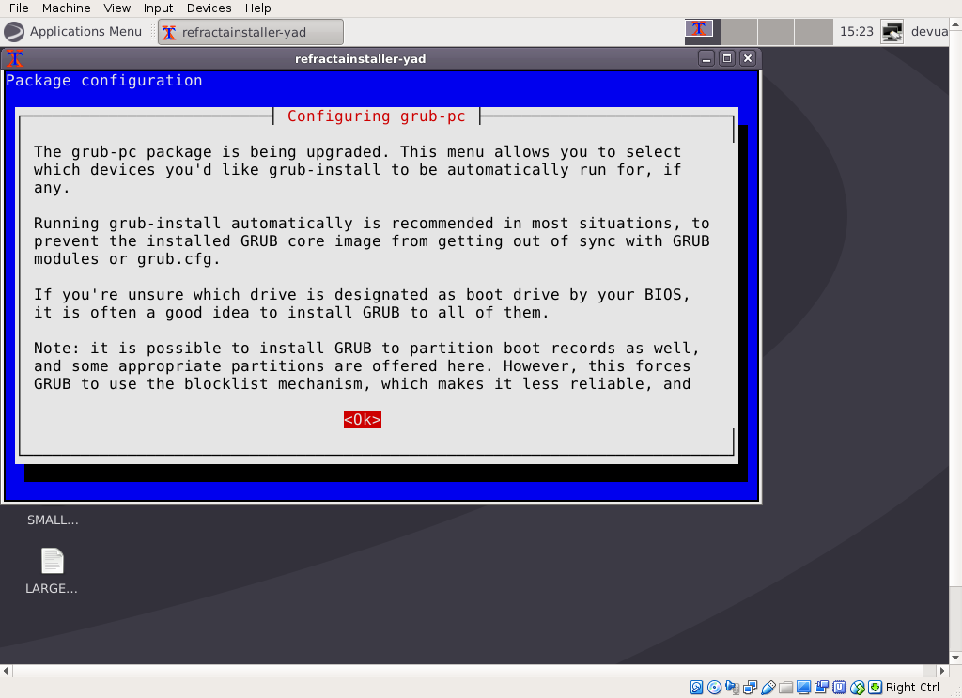Close the refractainstaller-yad window
962x698 pixels.
pos(747,59)
